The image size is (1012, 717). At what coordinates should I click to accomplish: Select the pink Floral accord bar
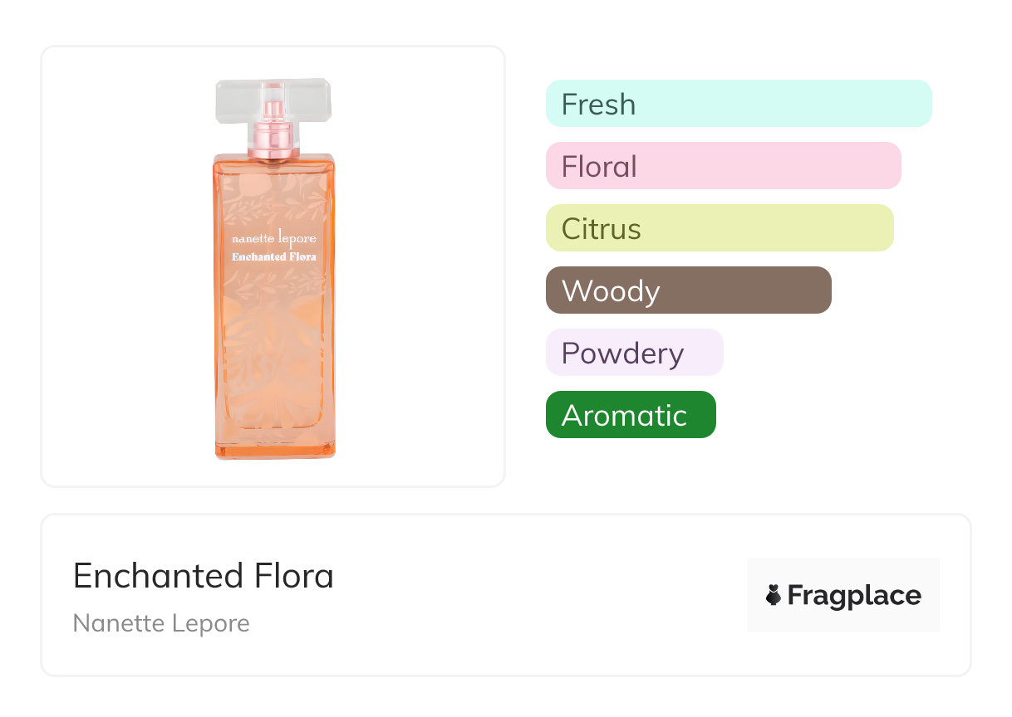coord(723,166)
